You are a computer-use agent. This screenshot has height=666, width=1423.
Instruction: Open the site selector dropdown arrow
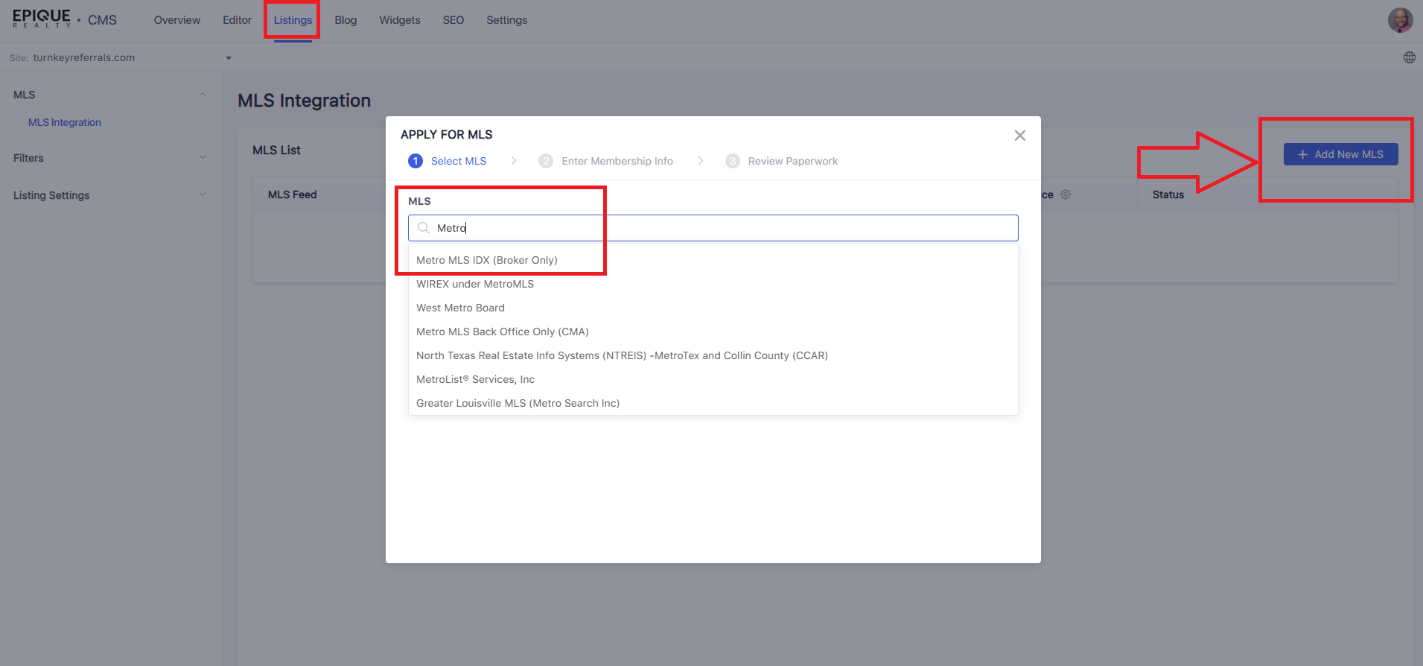229,58
